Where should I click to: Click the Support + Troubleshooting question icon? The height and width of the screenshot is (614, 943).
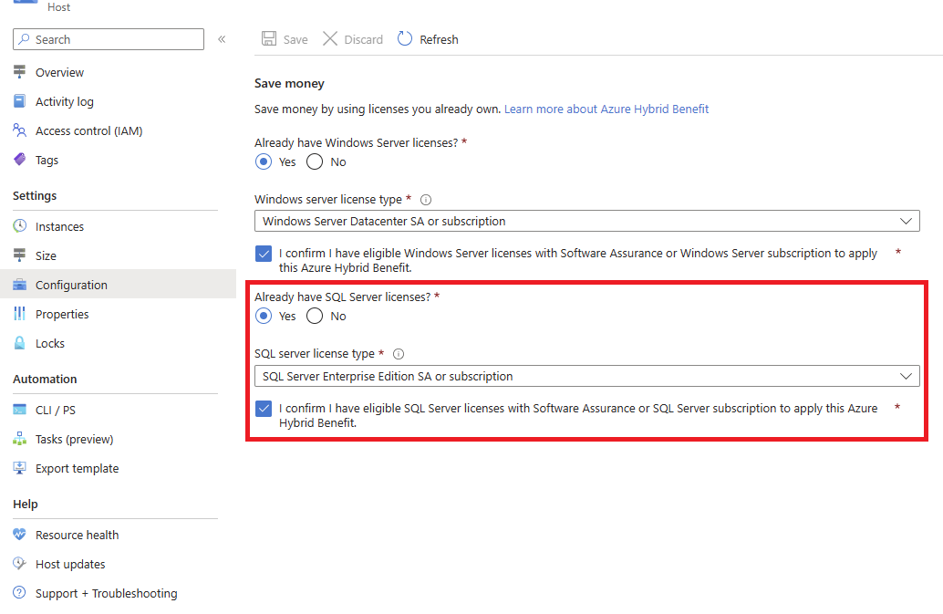click(x=20, y=592)
